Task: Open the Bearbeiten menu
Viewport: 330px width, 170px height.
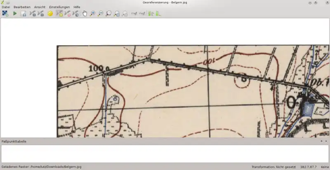Action: coord(22,7)
